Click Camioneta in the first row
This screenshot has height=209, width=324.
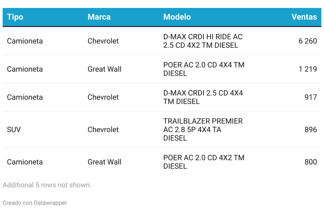pyautogui.click(x=25, y=41)
